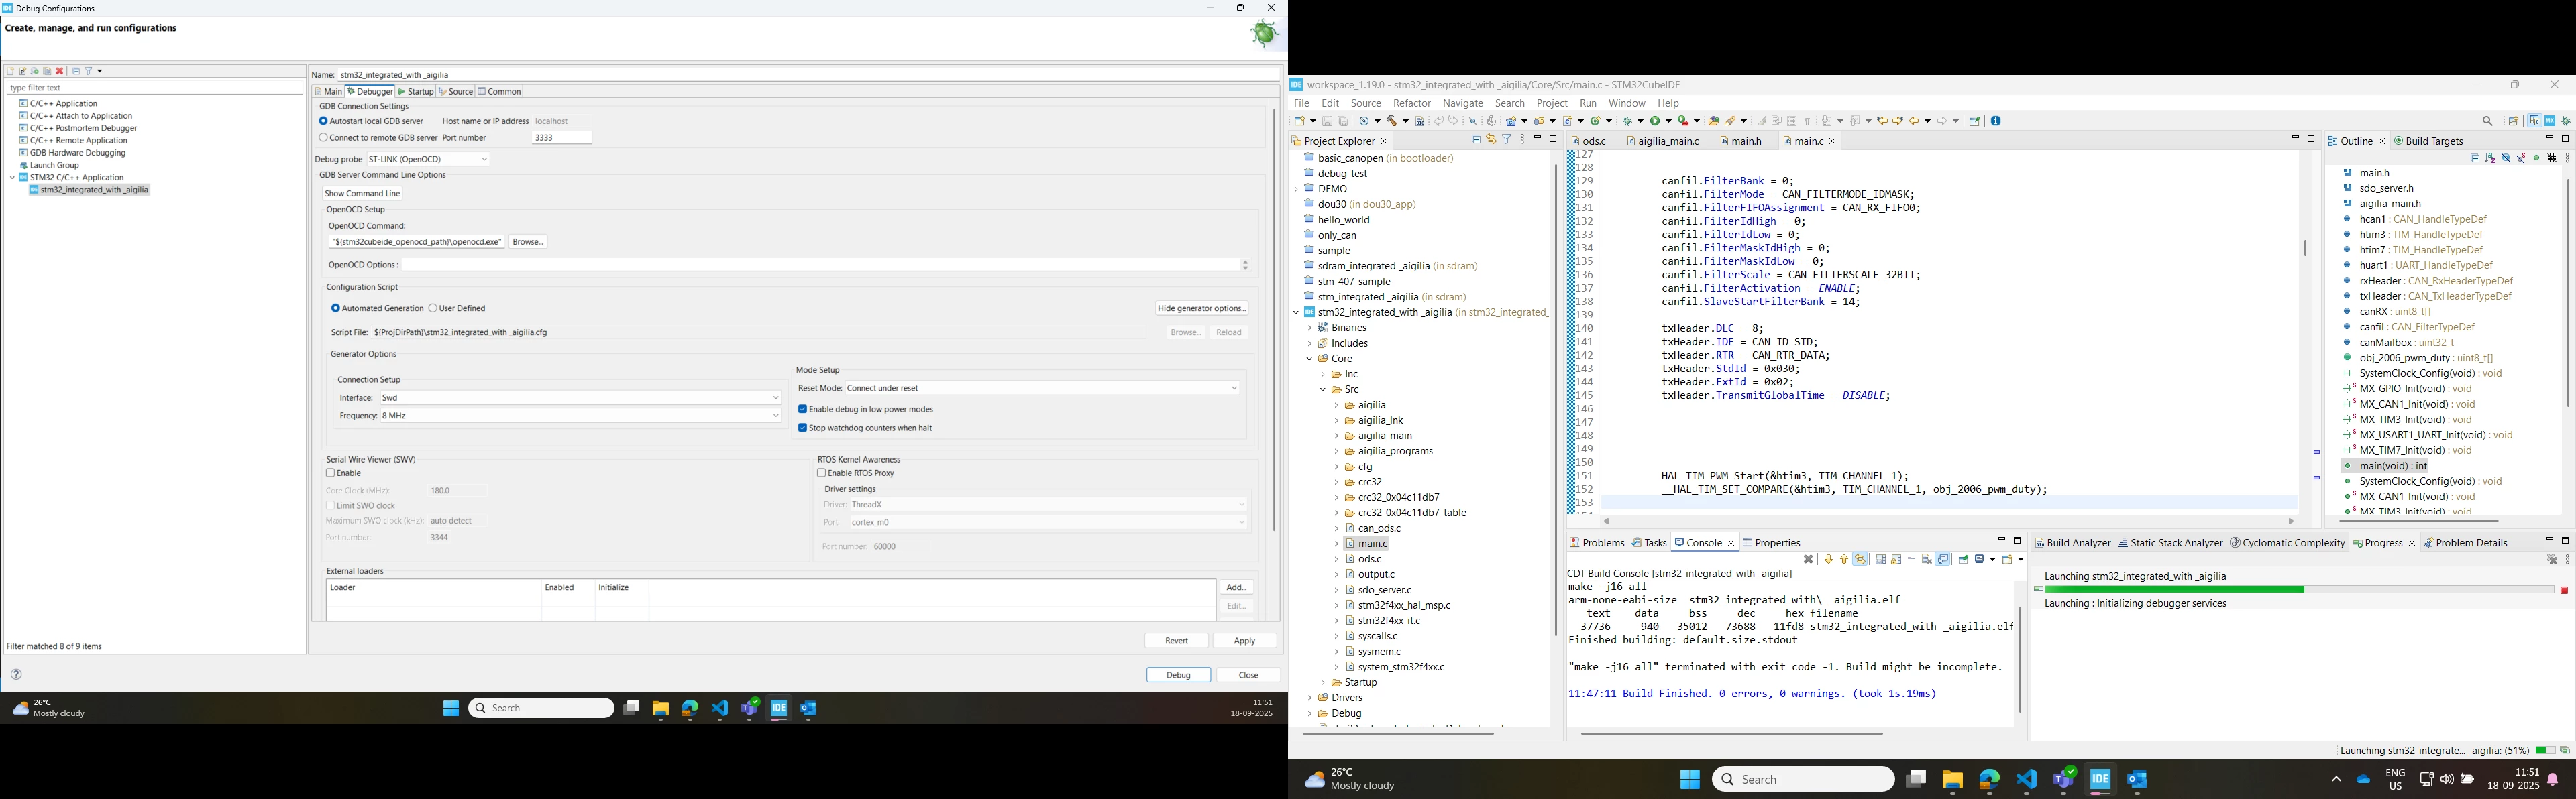Viewport: 2576px width, 799px height.
Task: Click Device Configuration Tool MX perspective icon
Action: pyautogui.click(x=2550, y=121)
